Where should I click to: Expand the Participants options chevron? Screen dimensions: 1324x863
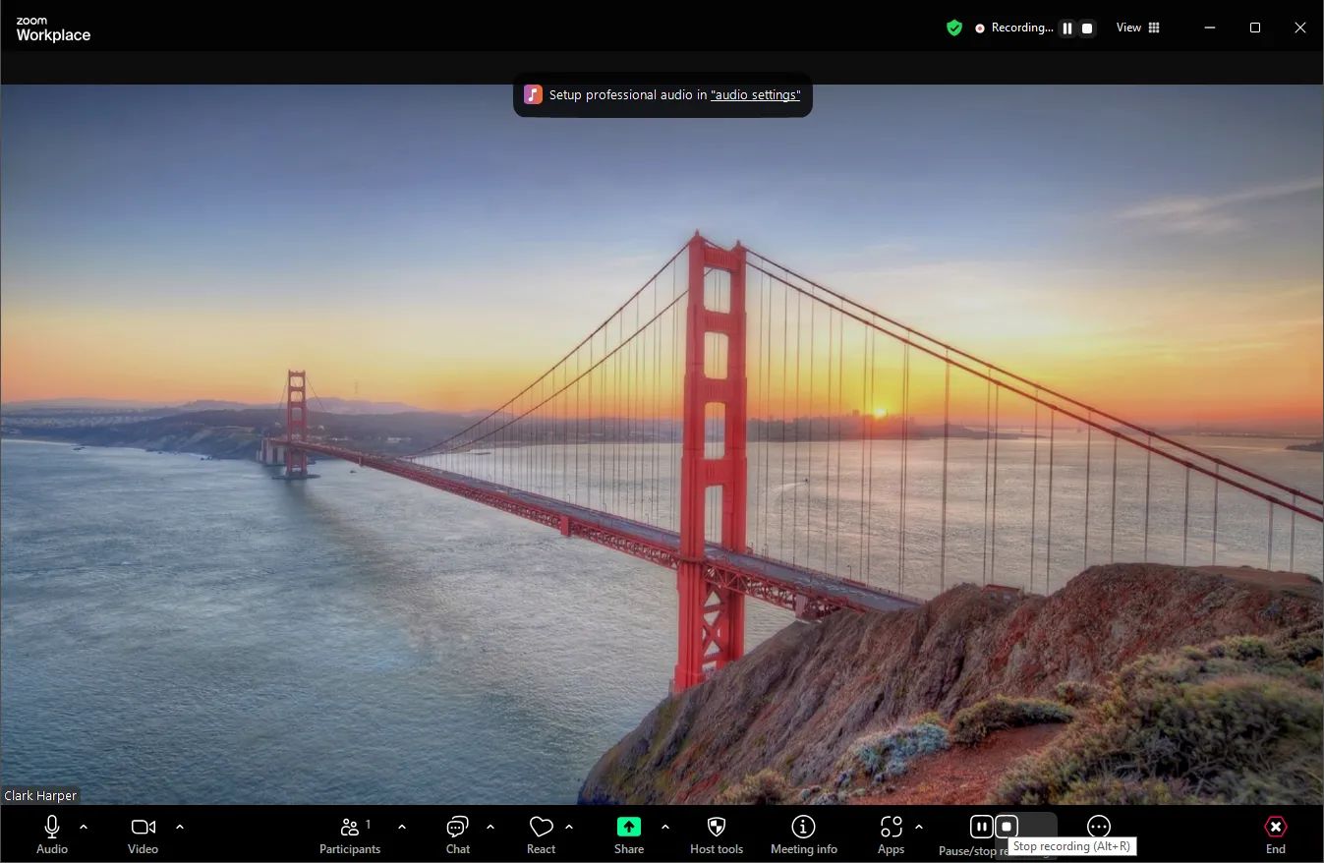click(x=401, y=827)
